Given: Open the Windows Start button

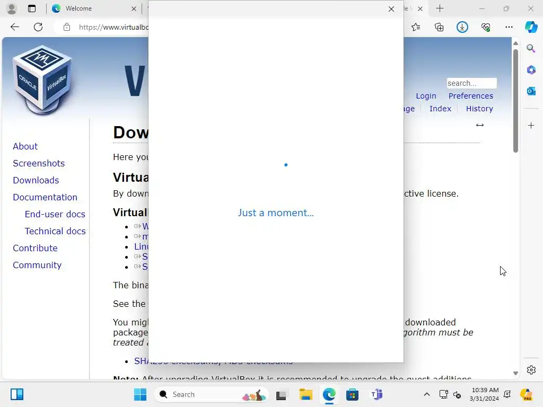Looking at the screenshot, I should [x=140, y=394].
